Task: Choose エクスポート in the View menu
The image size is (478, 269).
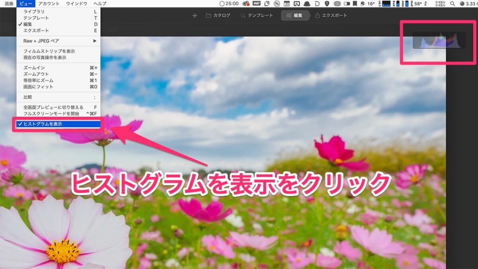Action: (x=58, y=31)
